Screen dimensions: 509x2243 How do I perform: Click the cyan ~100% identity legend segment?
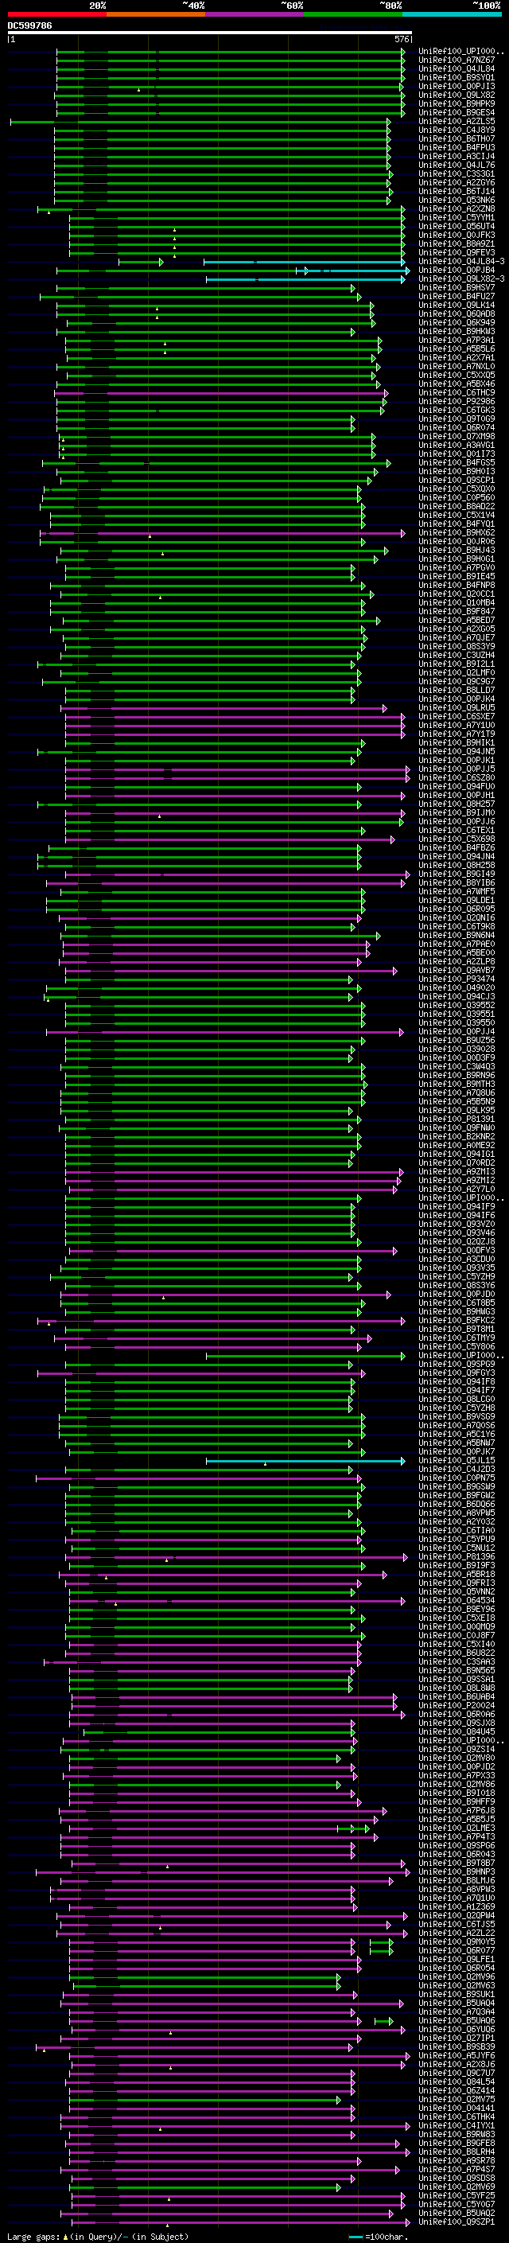click(453, 14)
